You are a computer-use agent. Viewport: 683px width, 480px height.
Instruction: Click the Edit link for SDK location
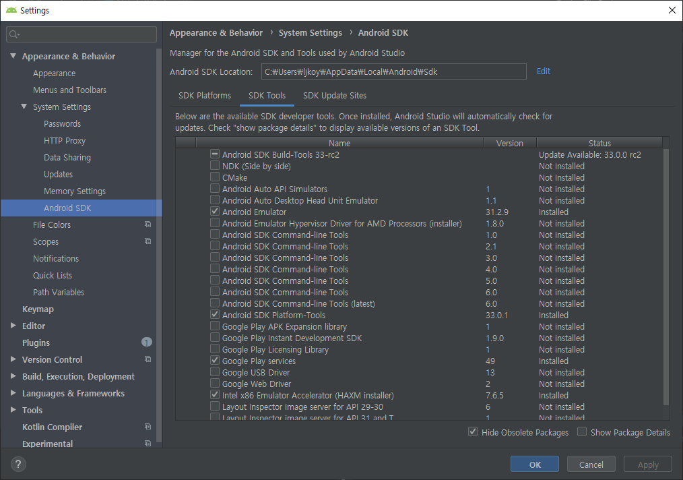[x=543, y=71]
